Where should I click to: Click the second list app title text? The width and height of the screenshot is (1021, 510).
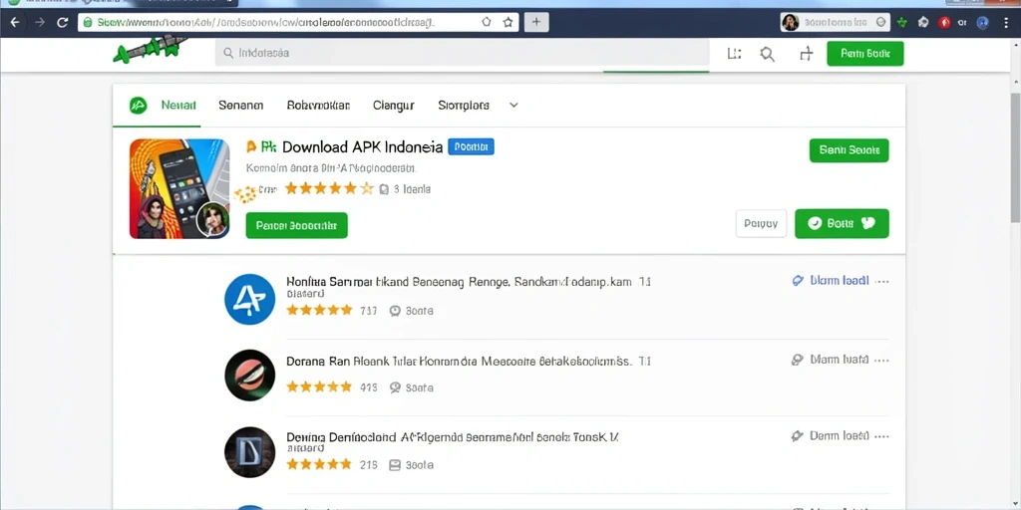click(469, 361)
